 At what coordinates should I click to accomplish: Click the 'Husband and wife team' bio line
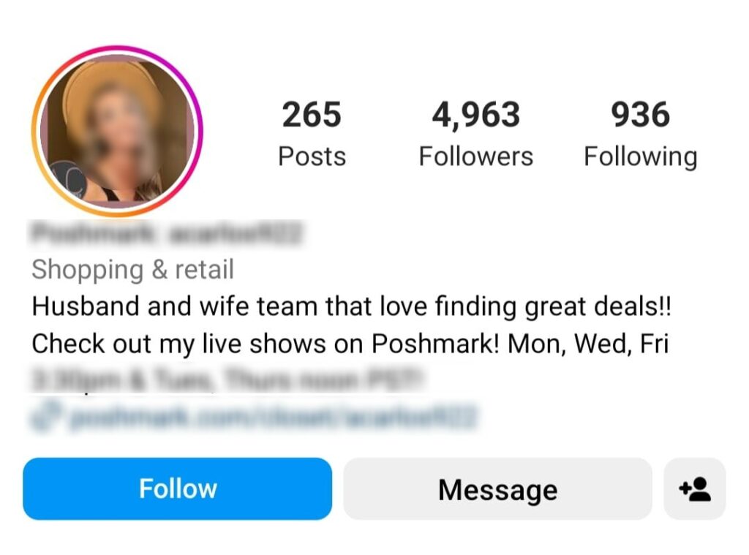(351, 306)
